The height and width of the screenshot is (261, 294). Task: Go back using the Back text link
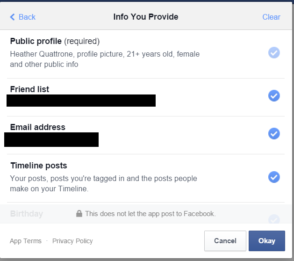pos(27,17)
